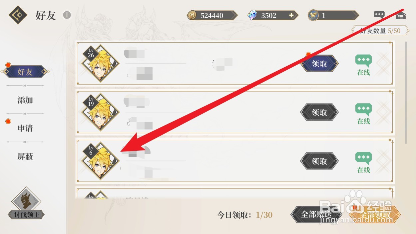Image resolution: width=416 pixels, height=234 pixels.
Task: Click the friendship points icon showing 1
Action: point(313,15)
